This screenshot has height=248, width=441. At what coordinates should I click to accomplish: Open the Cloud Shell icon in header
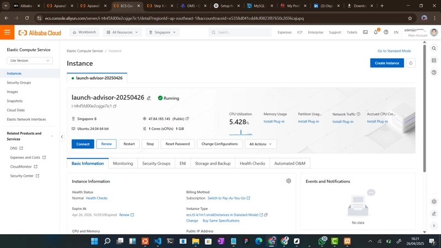(x=365, y=33)
